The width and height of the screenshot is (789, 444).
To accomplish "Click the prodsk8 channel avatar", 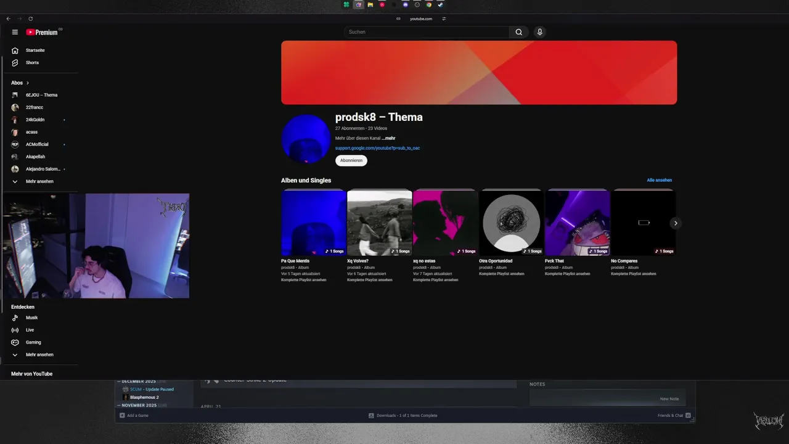I will click(306, 139).
